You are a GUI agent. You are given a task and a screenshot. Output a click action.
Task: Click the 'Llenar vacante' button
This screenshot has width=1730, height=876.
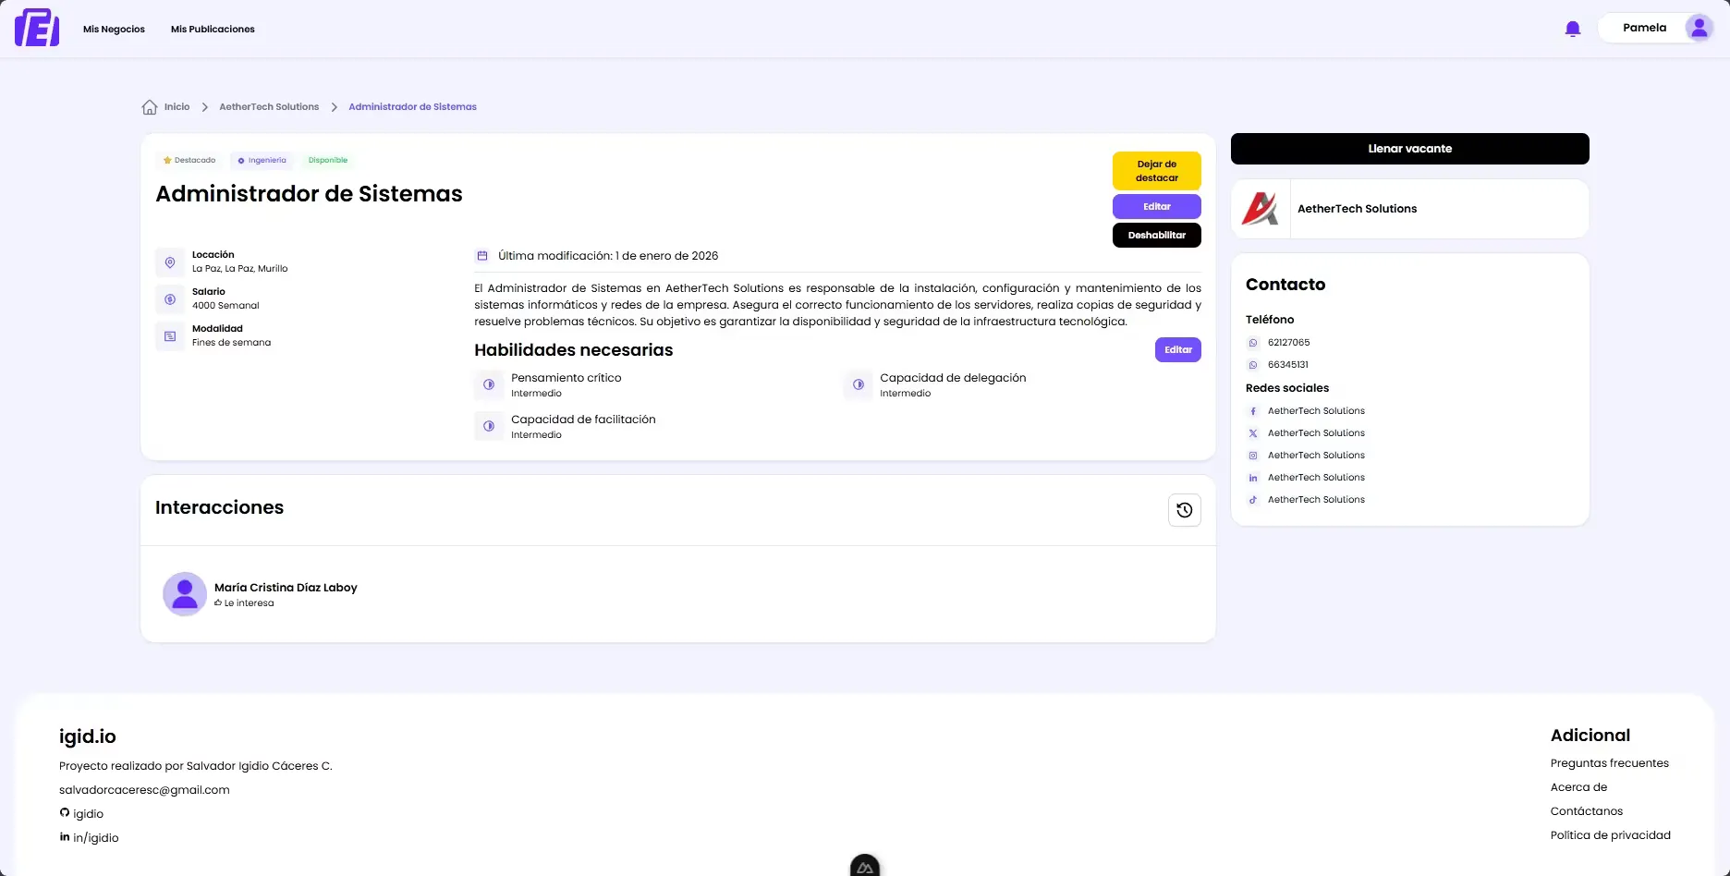tap(1409, 148)
